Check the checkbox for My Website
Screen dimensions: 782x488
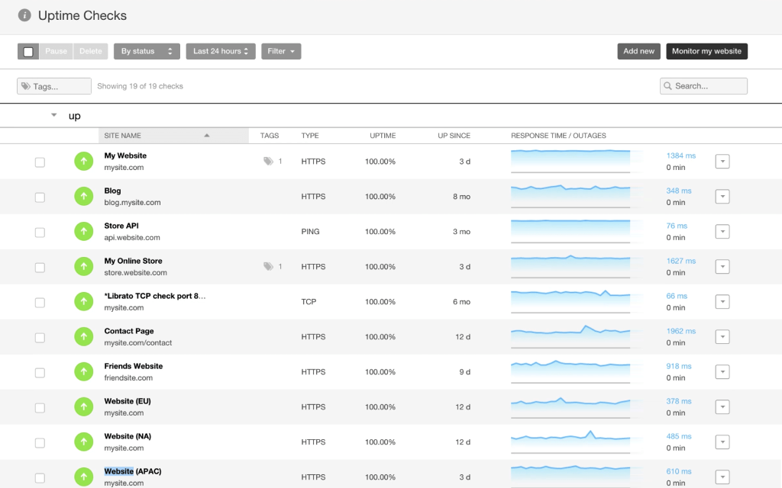(40, 161)
